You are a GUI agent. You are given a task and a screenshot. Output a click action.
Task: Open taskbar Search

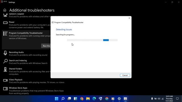63,99
